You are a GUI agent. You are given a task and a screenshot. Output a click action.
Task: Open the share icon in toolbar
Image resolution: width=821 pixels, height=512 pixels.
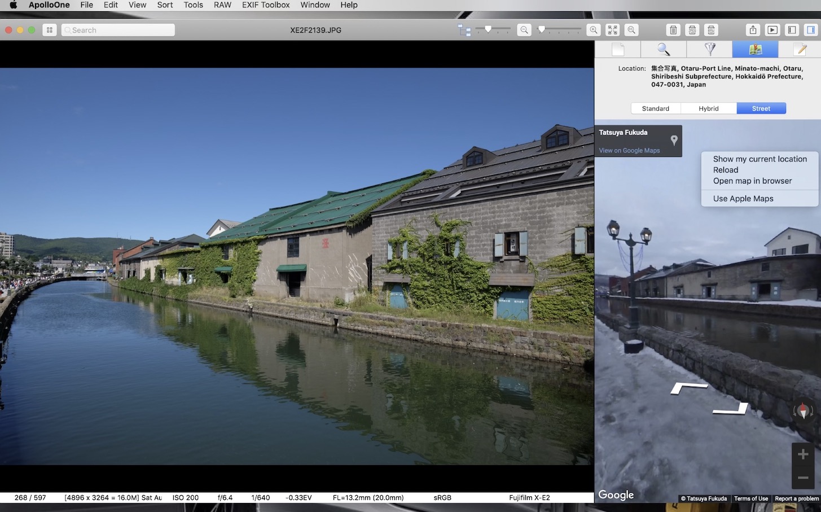pyautogui.click(x=753, y=30)
